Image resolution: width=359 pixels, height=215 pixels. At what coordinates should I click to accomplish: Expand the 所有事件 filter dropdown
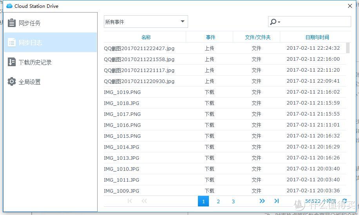146,22
